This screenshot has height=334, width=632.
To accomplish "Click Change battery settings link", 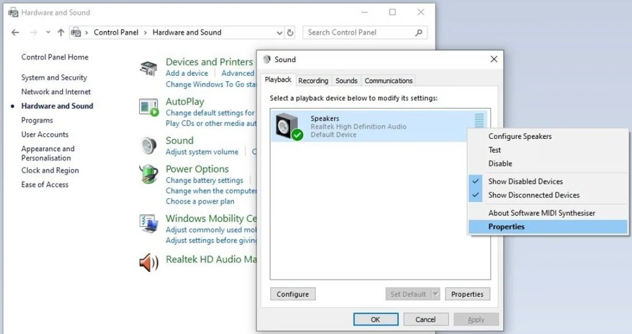I will click(205, 180).
